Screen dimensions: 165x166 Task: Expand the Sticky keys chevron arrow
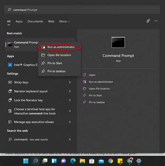[x=70, y=82]
